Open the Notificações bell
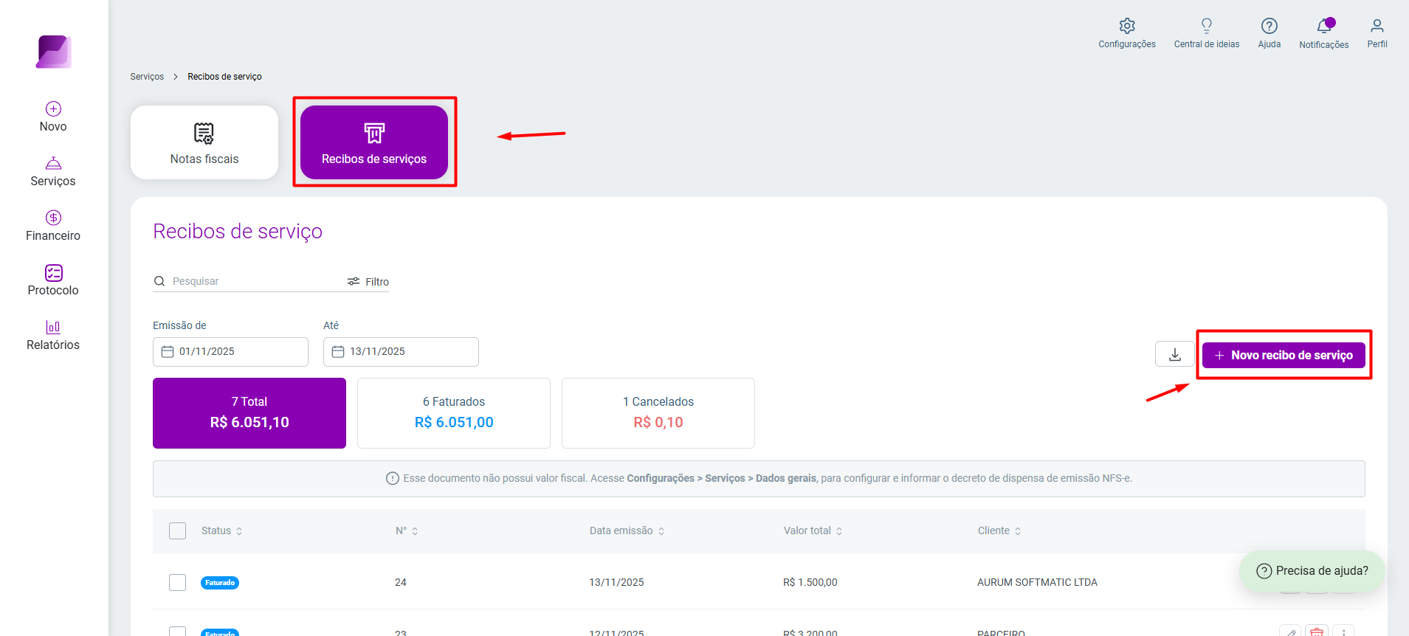Screen dimensions: 1409x636 (x=1325, y=26)
